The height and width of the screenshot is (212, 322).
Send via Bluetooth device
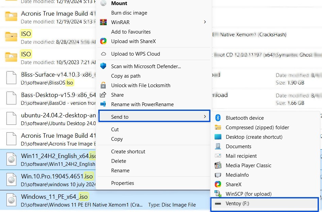244,118
